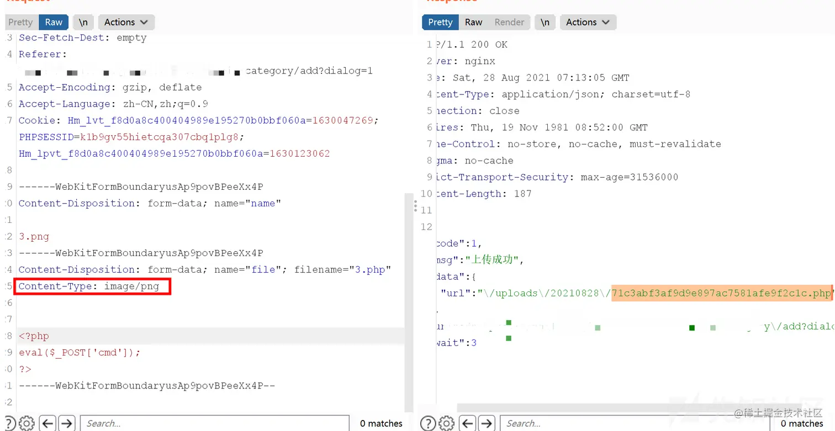Viewport: 835px width, 431px height.
Task: Open Request Actions dropdown
Action: (126, 22)
